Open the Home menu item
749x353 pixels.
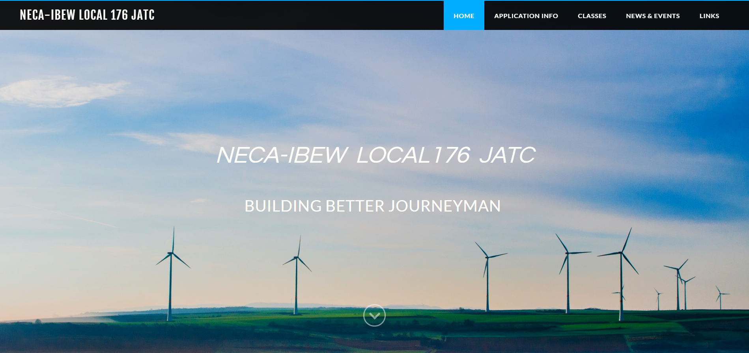pyautogui.click(x=464, y=16)
